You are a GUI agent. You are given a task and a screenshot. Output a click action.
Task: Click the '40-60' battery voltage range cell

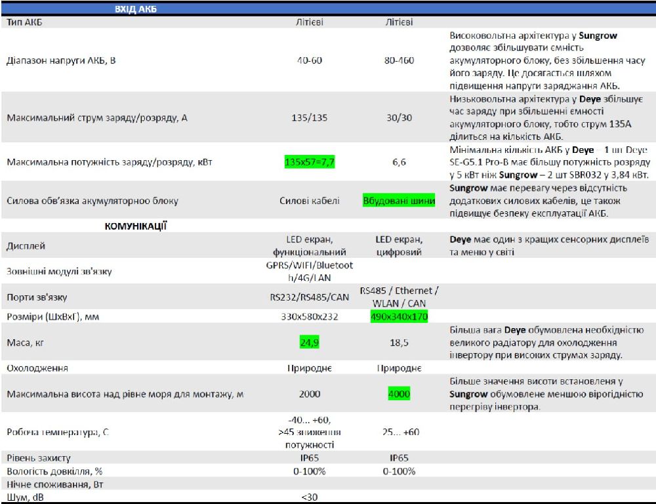[310, 60]
